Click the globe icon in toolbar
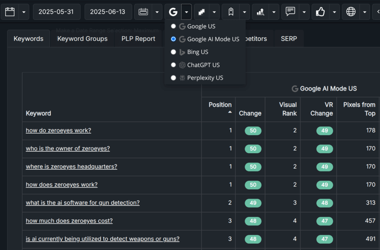This screenshot has width=380, height=250. point(351,12)
